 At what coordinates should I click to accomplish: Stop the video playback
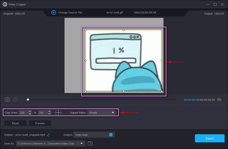coord(15,100)
